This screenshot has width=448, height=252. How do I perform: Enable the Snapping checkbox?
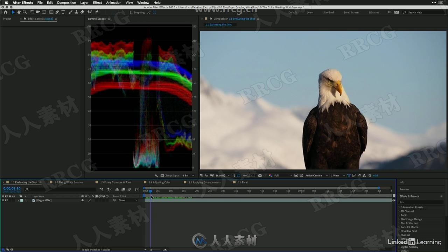[x=132, y=12]
